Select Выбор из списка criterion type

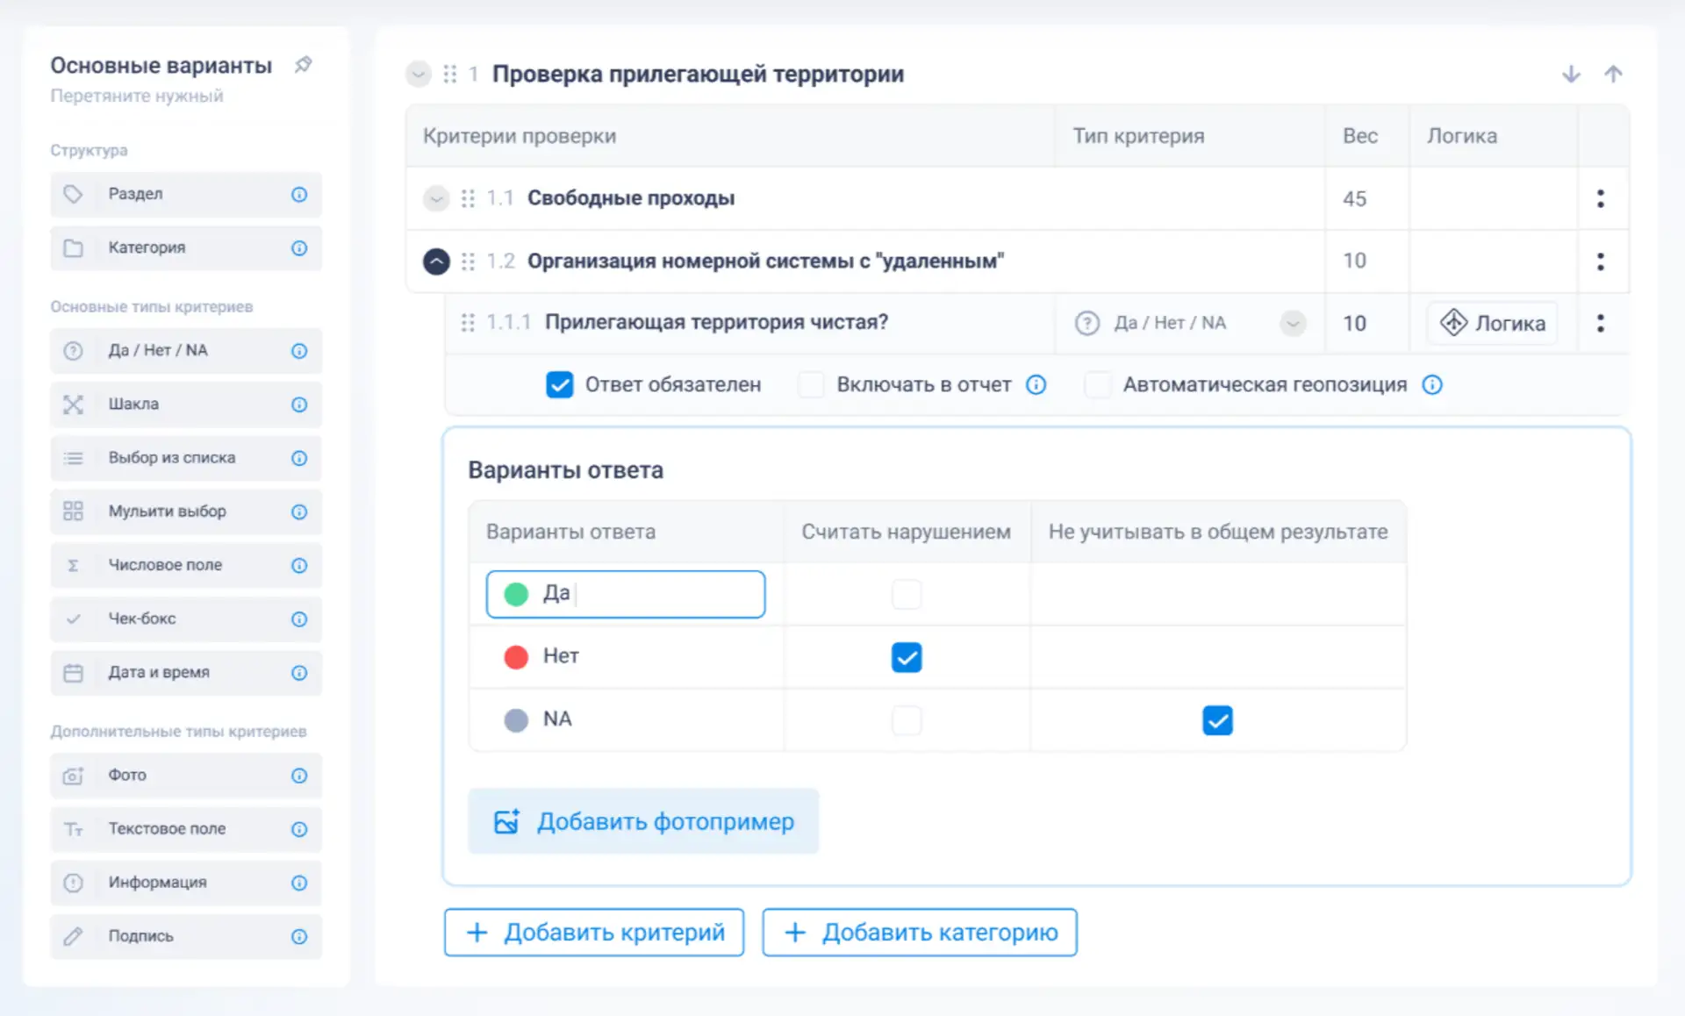186,458
